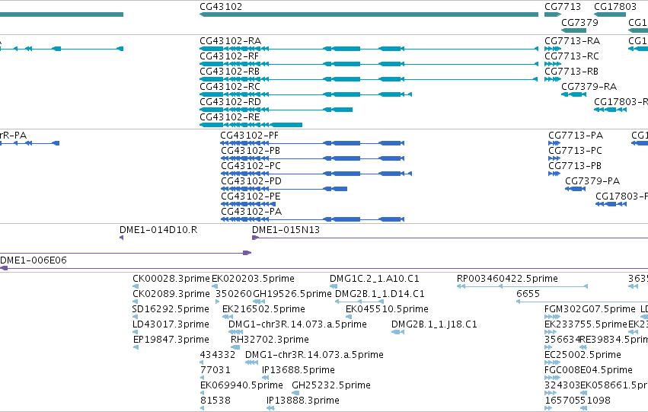
Task: Open EST EC25002.5prime
Action: click(583, 356)
